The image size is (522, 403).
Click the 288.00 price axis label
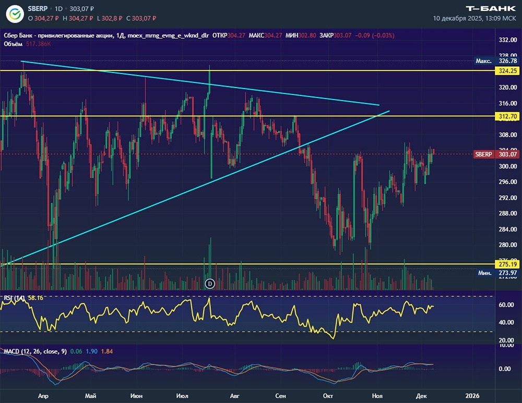point(508,213)
